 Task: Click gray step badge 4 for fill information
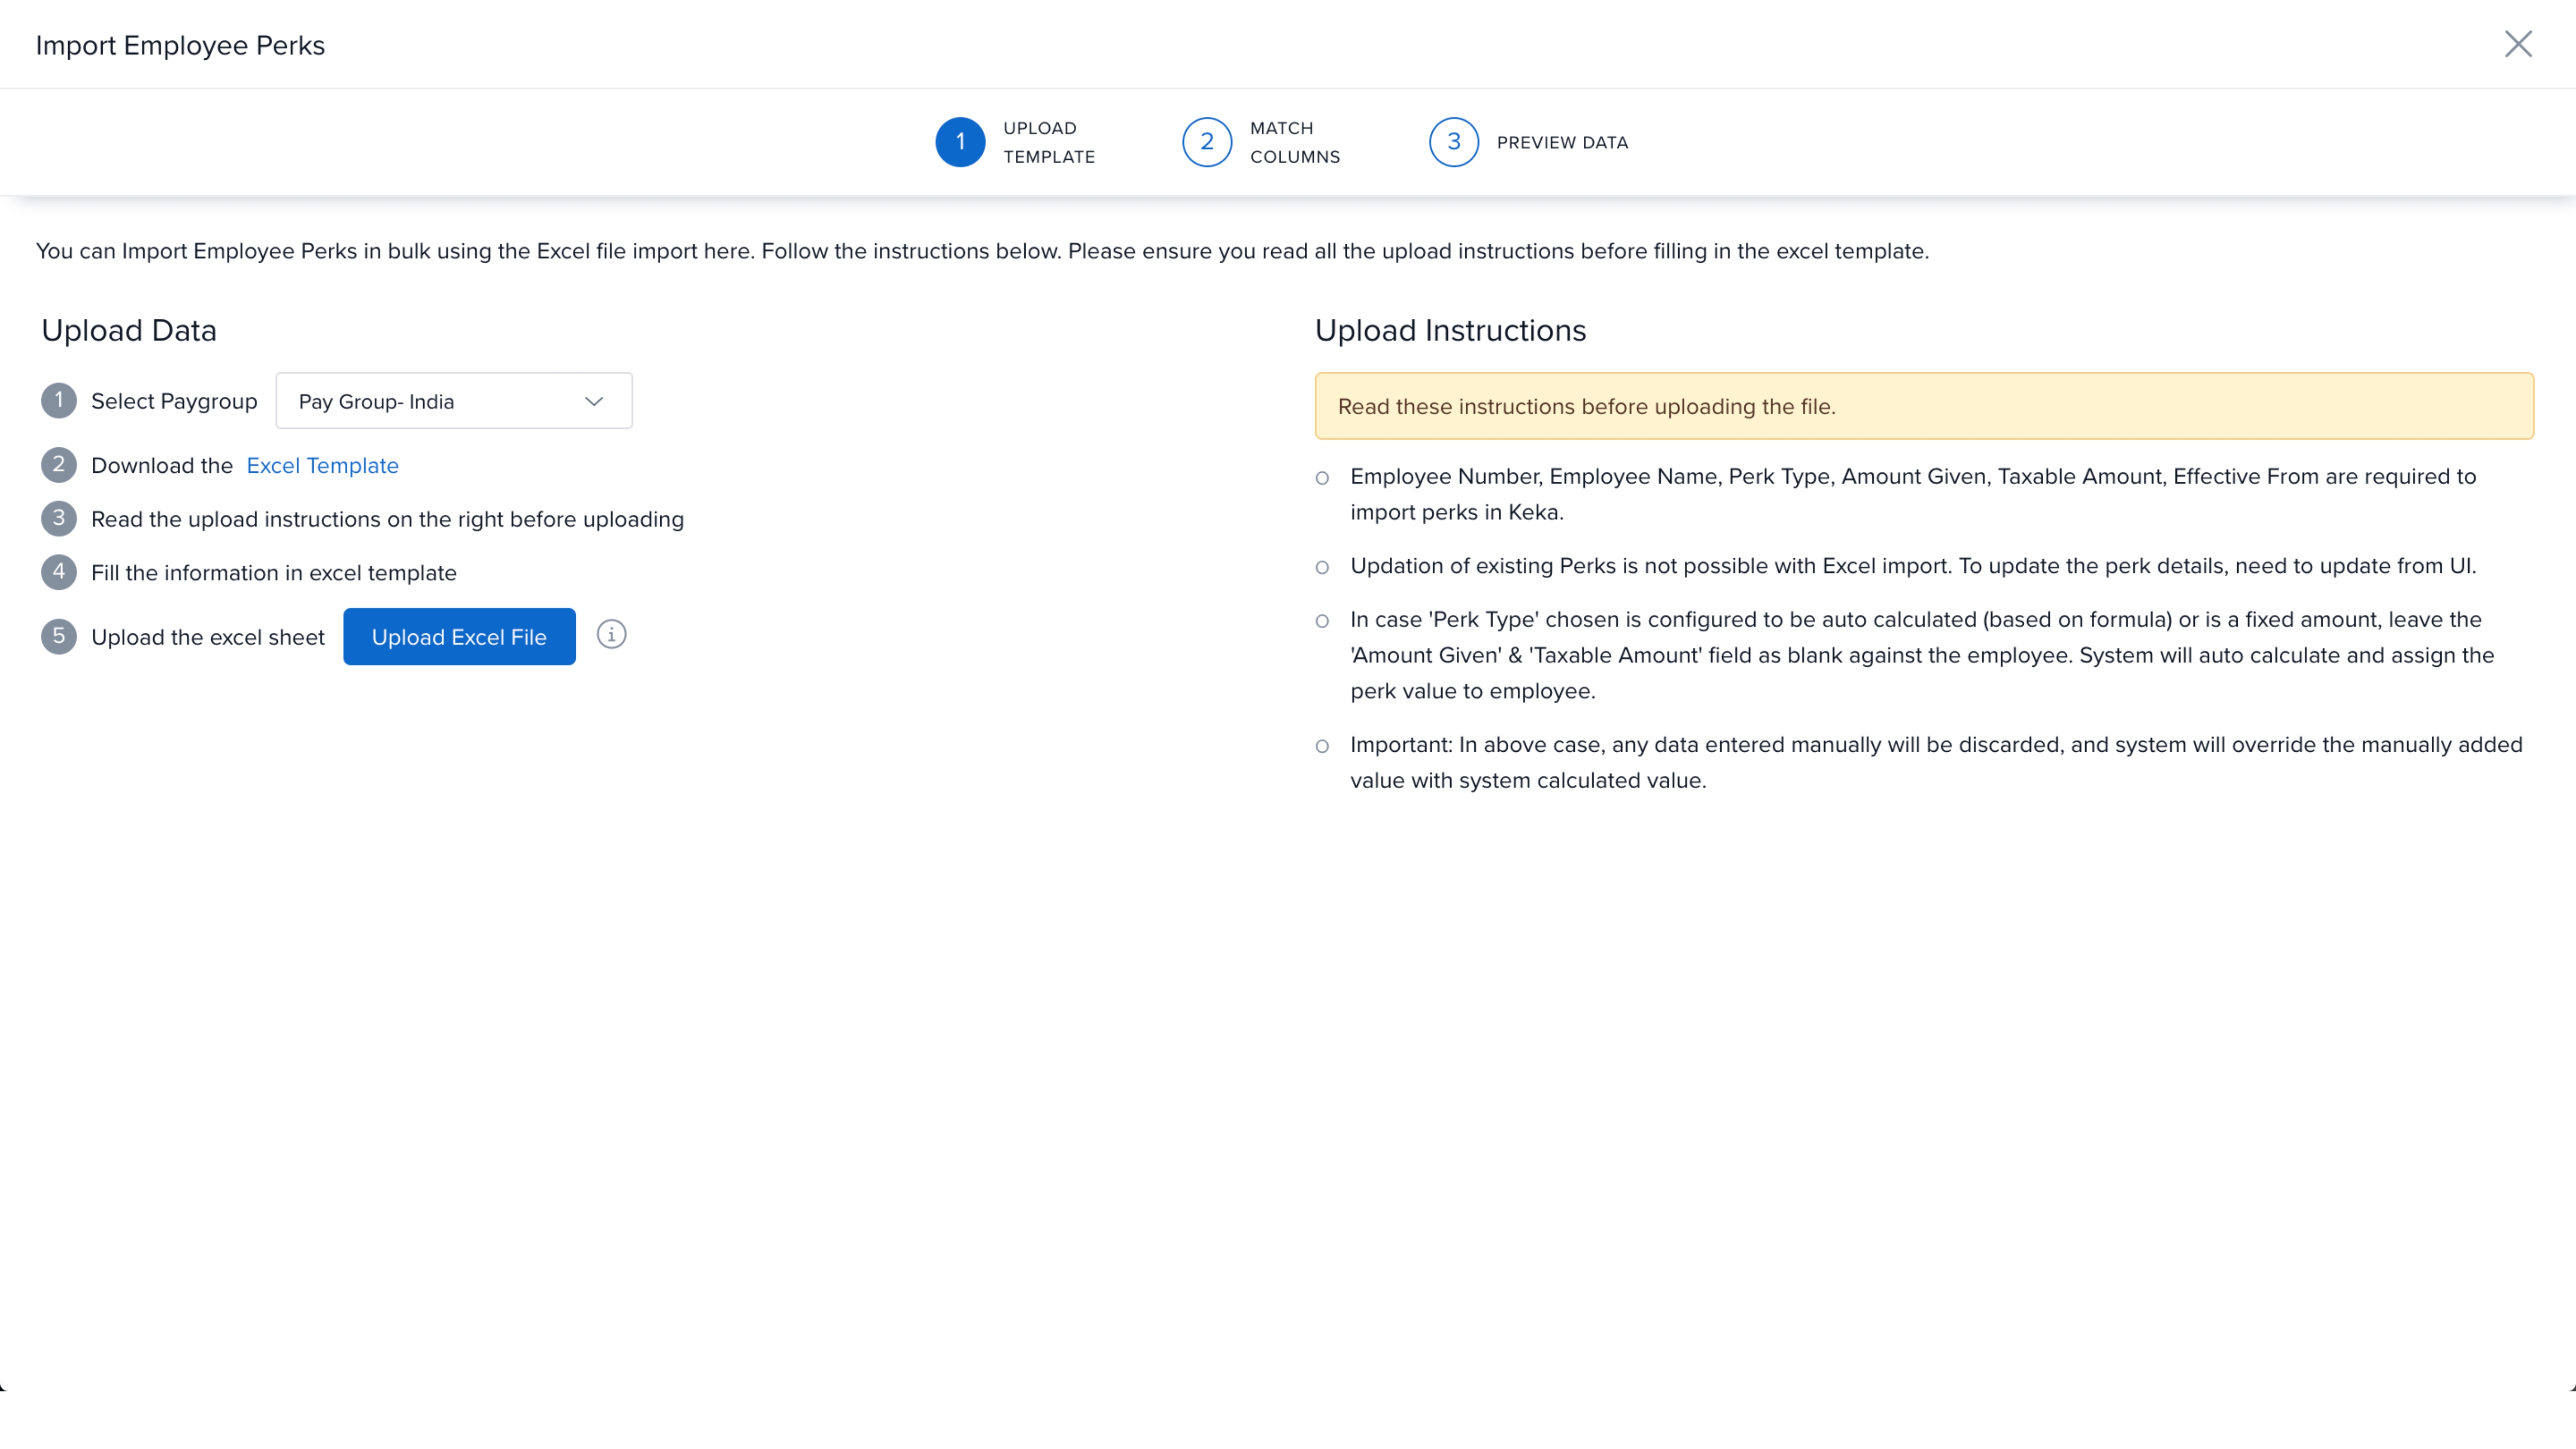point(58,572)
